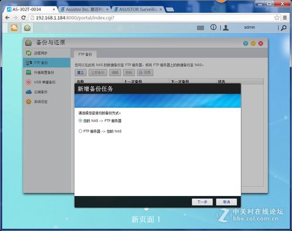The width and height of the screenshot is (292, 231).
Task: Open USB 单键备份 in the sidebar
Action: [47, 82]
